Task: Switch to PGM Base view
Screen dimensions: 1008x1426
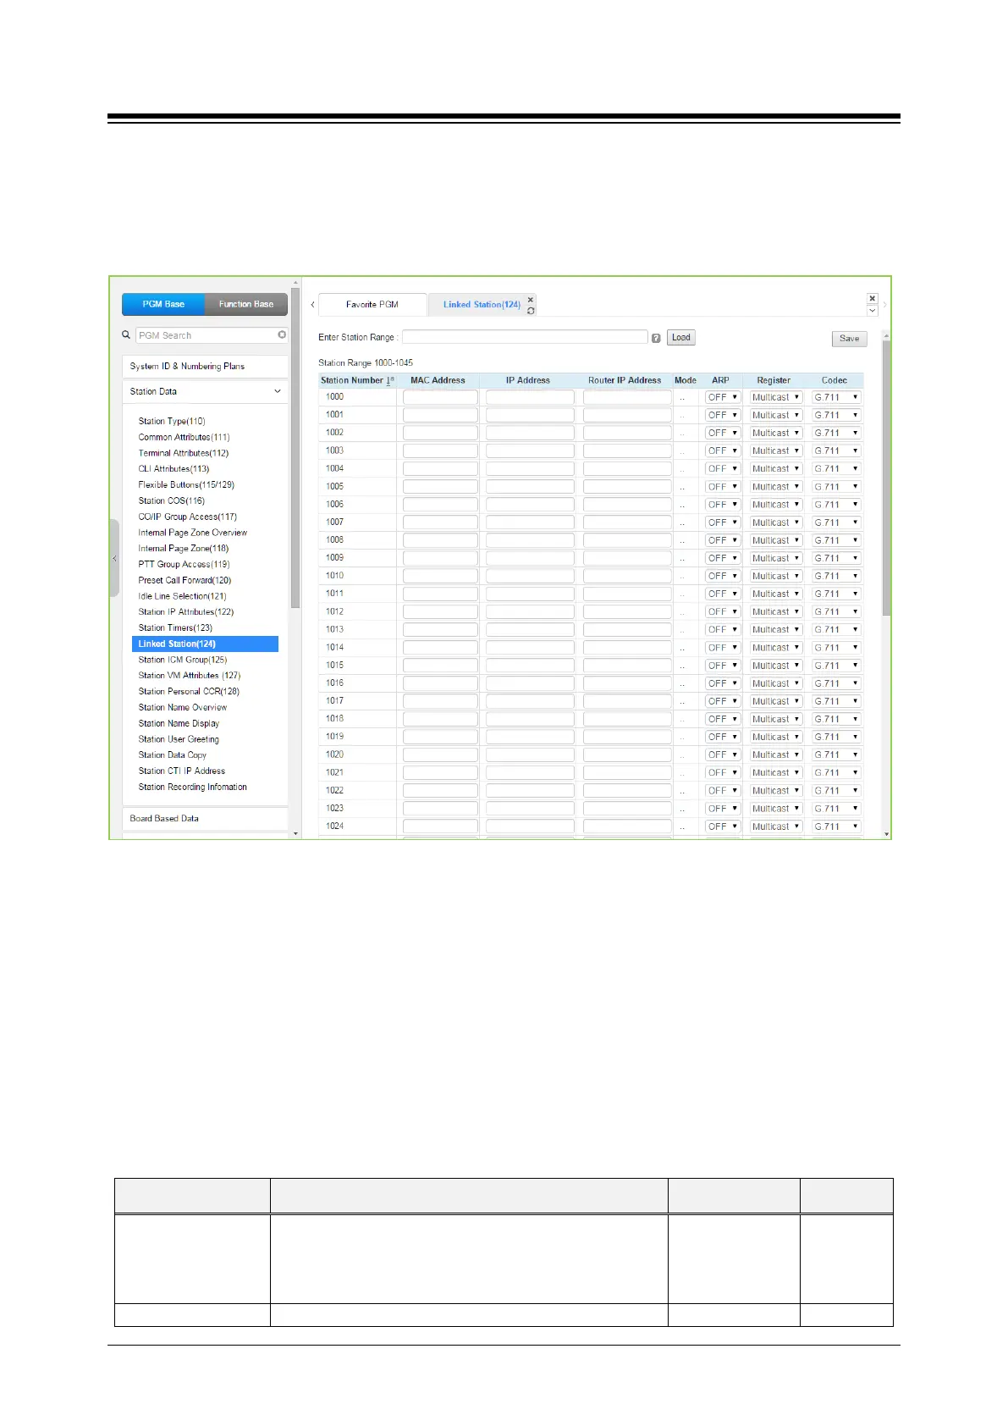Action: point(163,304)
